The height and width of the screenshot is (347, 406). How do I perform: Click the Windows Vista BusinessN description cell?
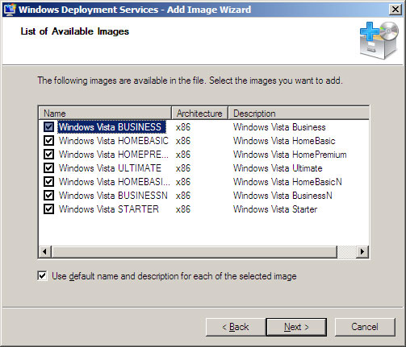(283, 196)
